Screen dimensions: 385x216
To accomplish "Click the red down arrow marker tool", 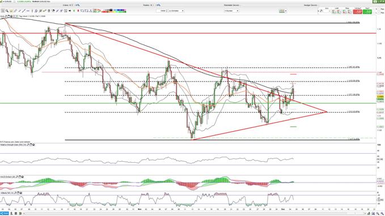I will (x=78, y=11).
